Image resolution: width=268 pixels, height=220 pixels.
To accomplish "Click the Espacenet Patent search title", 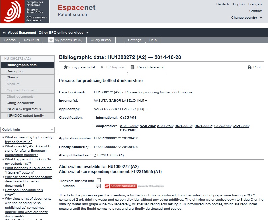I will coord(77,10).
